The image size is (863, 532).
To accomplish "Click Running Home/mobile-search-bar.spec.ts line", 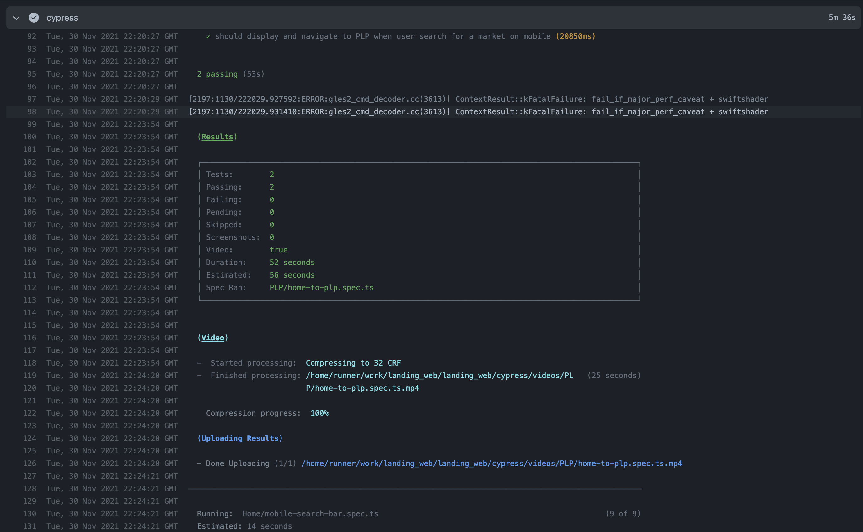I will click(287, 513).
